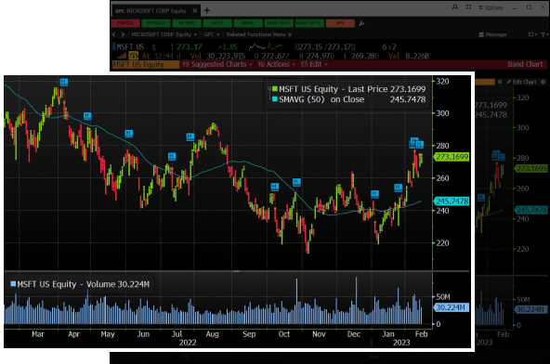The width and height of the screenshot is (550, 364).
Task: Open the chart gear settings in back window
Action: [x=543, y=82]
